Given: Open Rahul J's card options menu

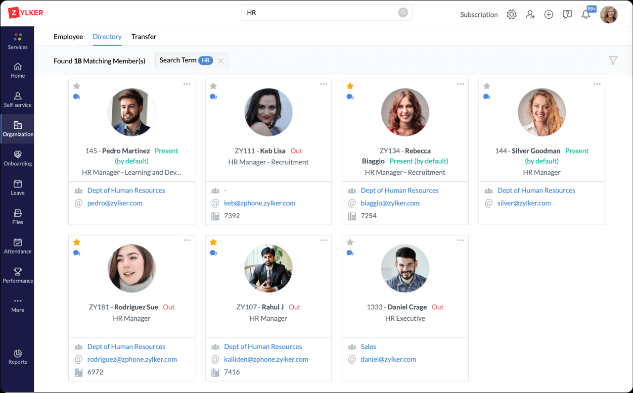Looking at the screenshot, I should pos(323,240).
